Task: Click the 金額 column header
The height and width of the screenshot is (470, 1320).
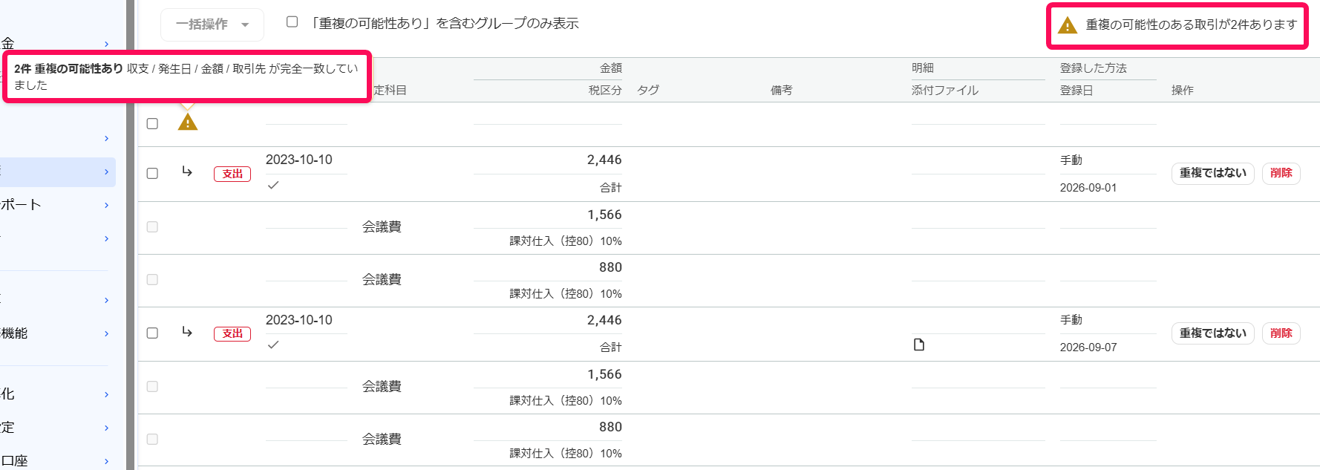Action: [611, 68]
